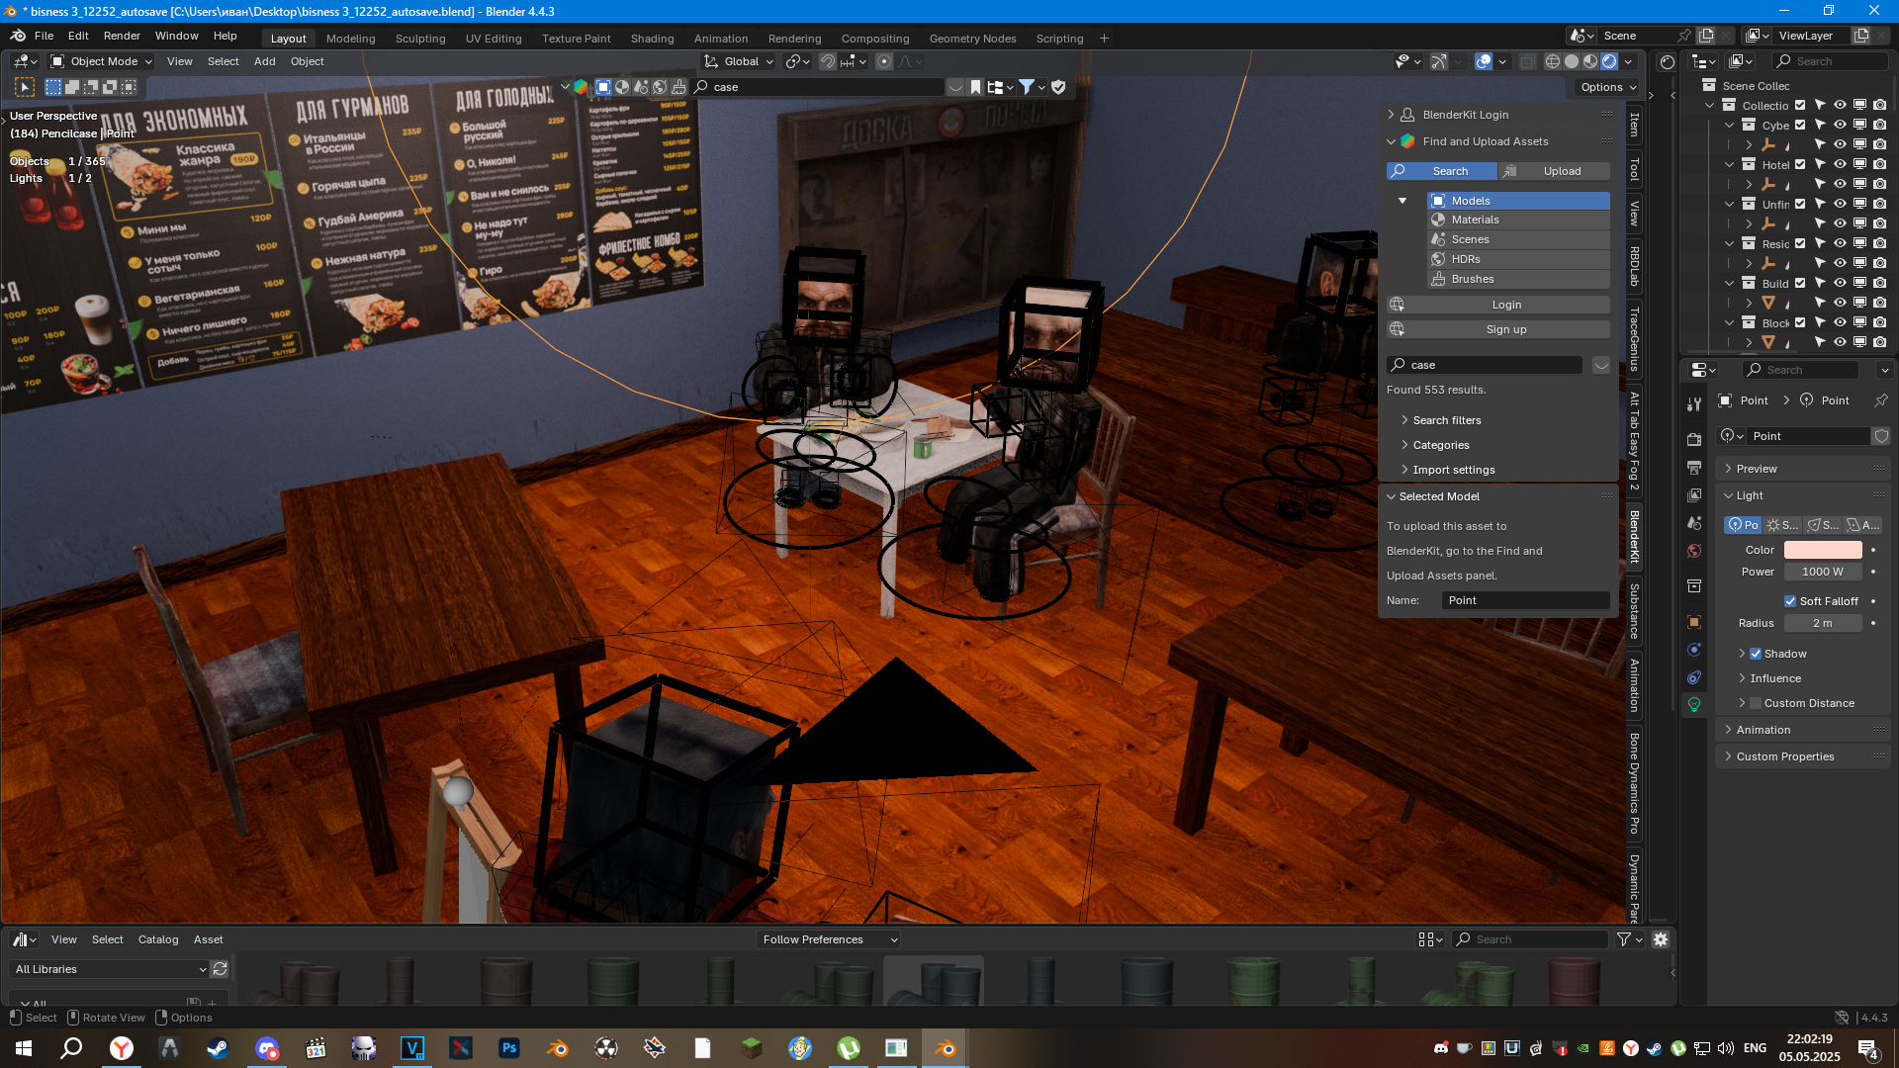Image resolution: width=1899 pixels, height=1068 pixels.
Task: Open the light Color swatch
Action: click(x=1822, y=550)
